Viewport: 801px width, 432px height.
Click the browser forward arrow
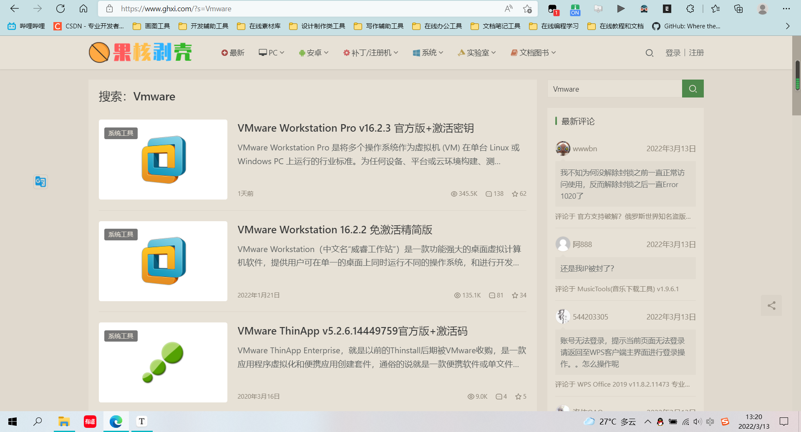[38, 8]
